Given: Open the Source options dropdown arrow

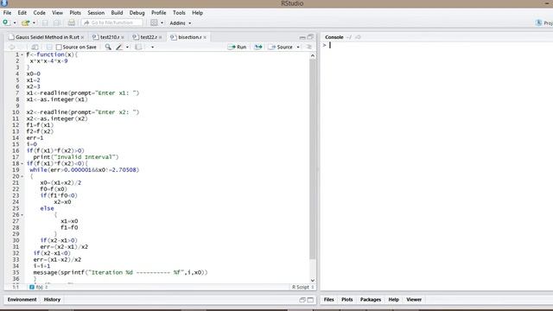Looking at the screenshot, I should tap(298, 47).
